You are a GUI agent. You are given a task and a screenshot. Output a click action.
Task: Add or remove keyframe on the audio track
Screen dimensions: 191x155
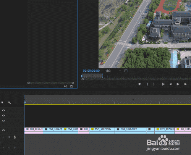pyautogui.click(x=9, y=148)
